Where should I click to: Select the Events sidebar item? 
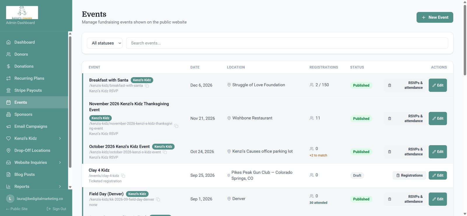[34, 102]
